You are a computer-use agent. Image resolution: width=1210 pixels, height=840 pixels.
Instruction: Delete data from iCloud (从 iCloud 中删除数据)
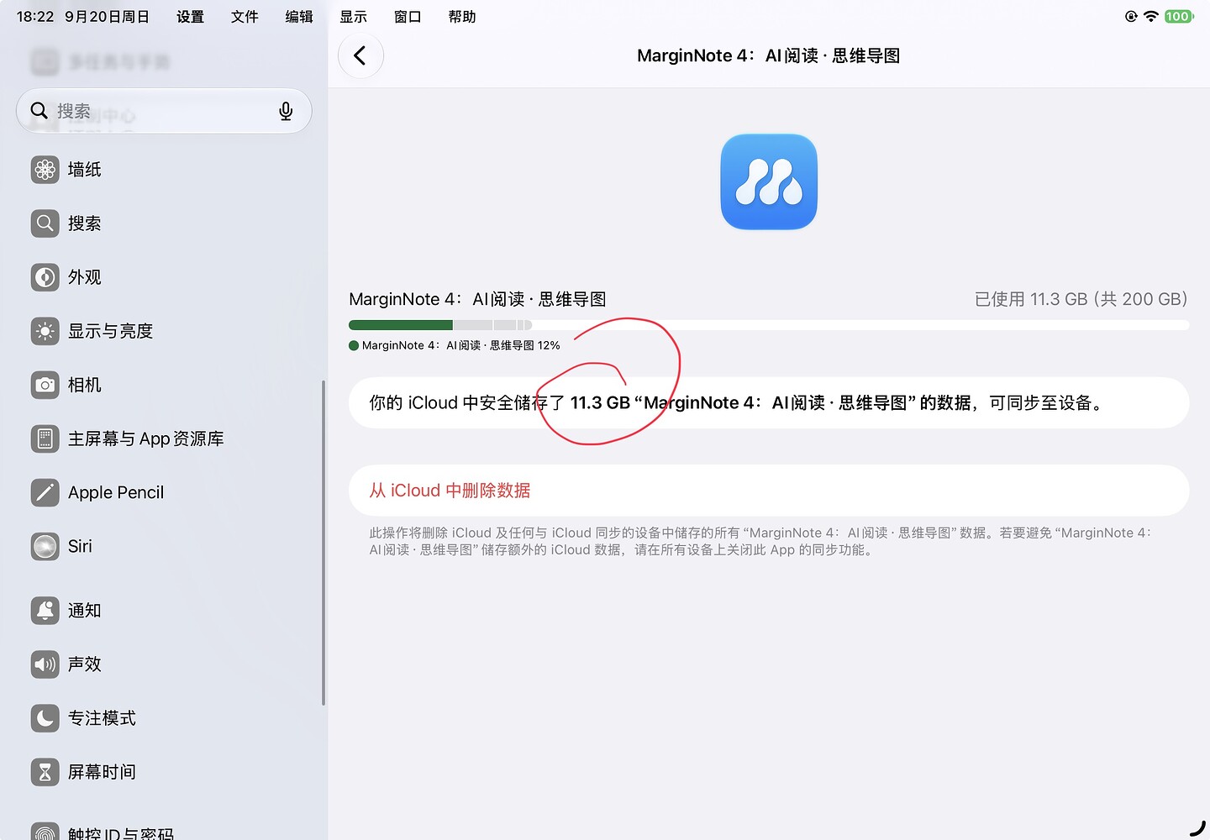click(769, 491)
